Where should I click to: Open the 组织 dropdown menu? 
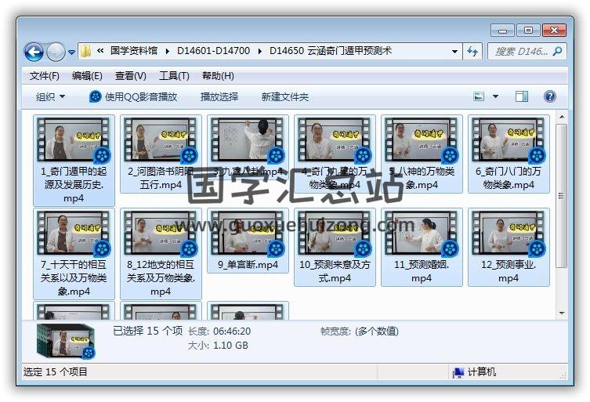pyautogui.click(x=51, y=96)
